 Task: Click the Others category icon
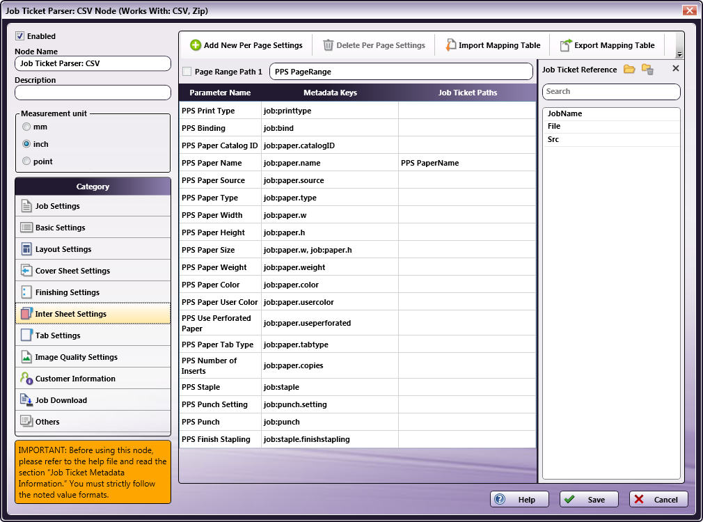click(x=26, y=421)
